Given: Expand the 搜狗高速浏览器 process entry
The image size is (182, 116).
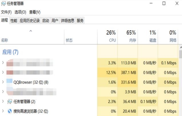Looking at the screenshot, I should pos(3,111).
